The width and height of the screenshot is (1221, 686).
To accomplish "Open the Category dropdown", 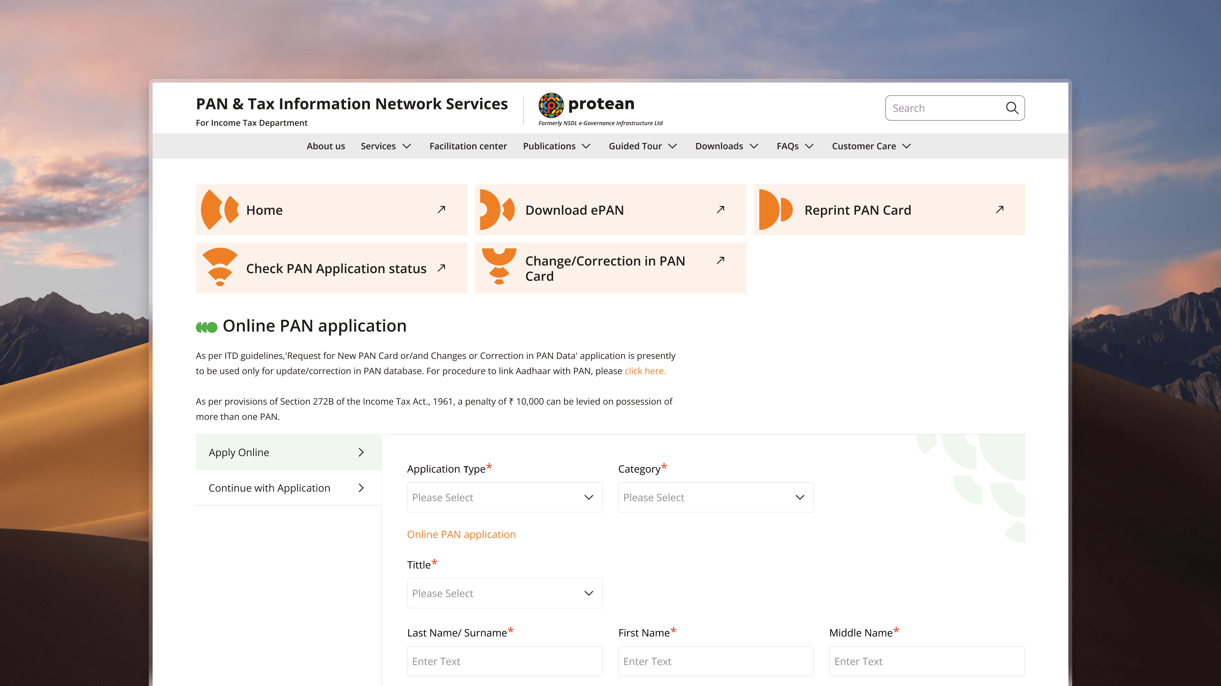I will point(715,497).
